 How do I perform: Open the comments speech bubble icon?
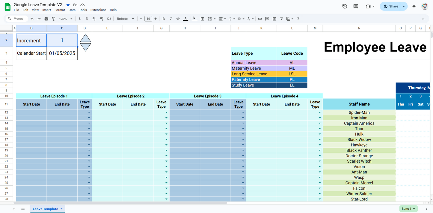click(356, 6)
